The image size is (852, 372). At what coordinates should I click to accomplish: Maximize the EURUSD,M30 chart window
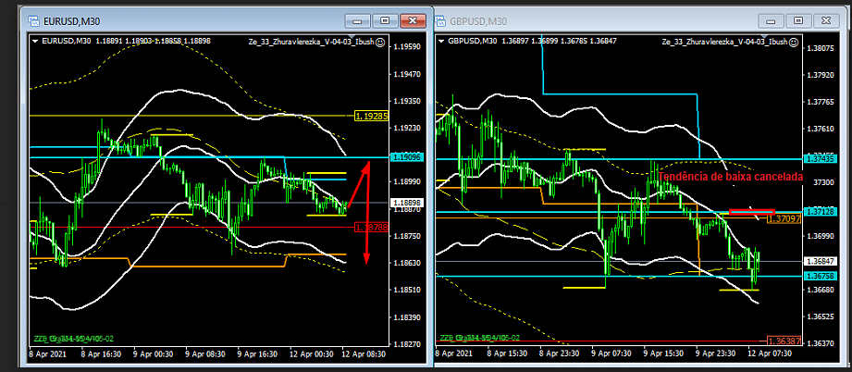point(385,19)
